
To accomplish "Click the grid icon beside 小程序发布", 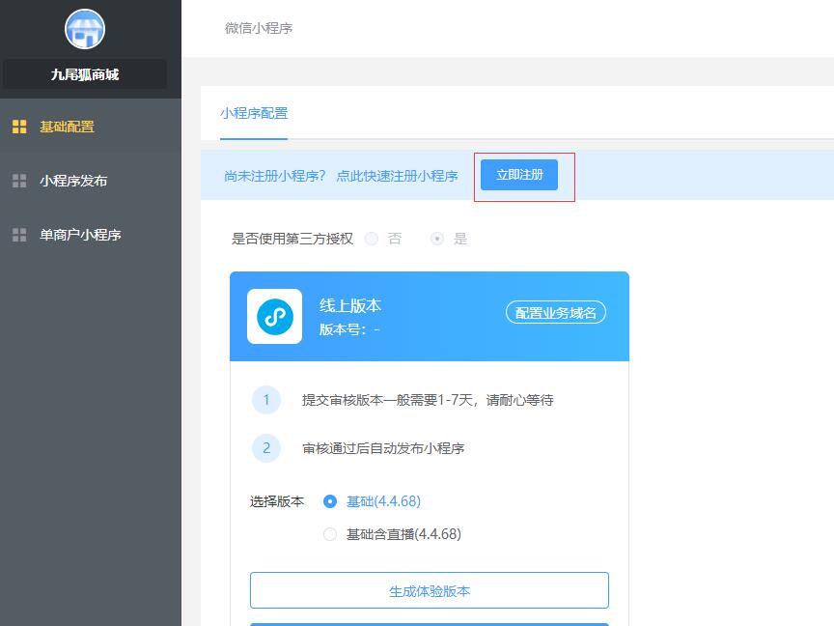I will [19, 181].
